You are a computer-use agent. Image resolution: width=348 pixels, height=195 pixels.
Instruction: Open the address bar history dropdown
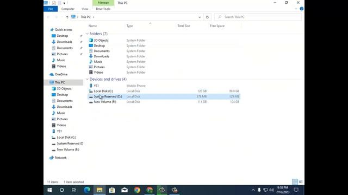tap(200, 17)
